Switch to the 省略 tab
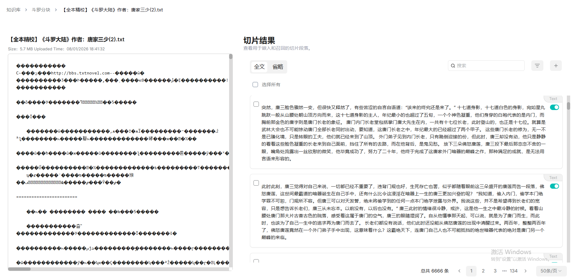 point(278,67)
